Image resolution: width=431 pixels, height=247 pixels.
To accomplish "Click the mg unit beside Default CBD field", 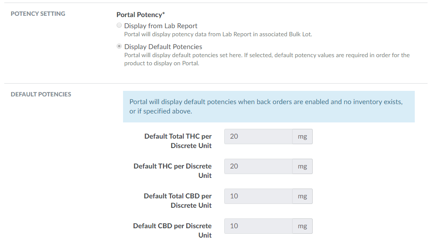I will pyautogui.click(x=302, y=226).
